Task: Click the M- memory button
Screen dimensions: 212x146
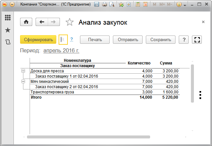Action: coord(170,5)
